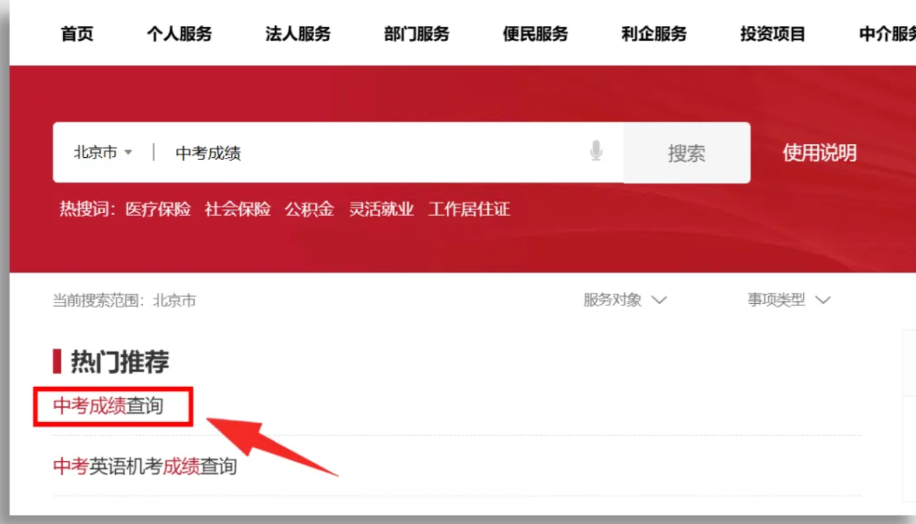Select 法人服务 in the navigation bar
The height and width of the screenshot is (524, 916).
point(297,34)
